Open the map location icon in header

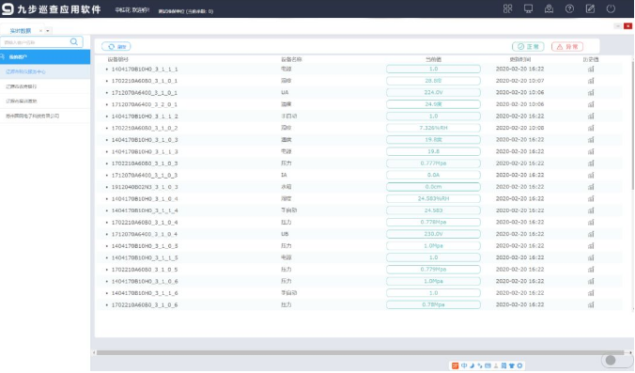coord(549,8)
